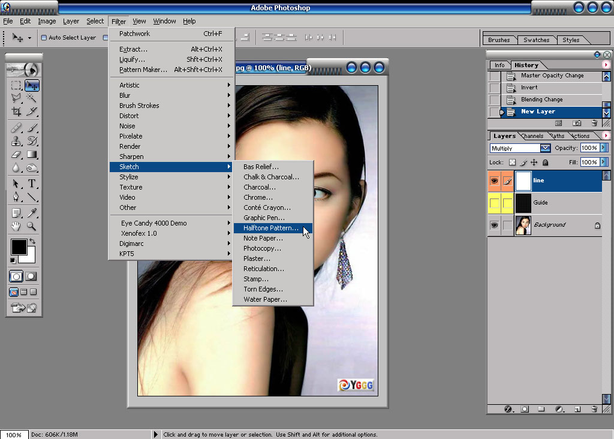This screenshot has height=439, width=614.
Task: Open the Move tool preset picker
Action: [29, 38]
